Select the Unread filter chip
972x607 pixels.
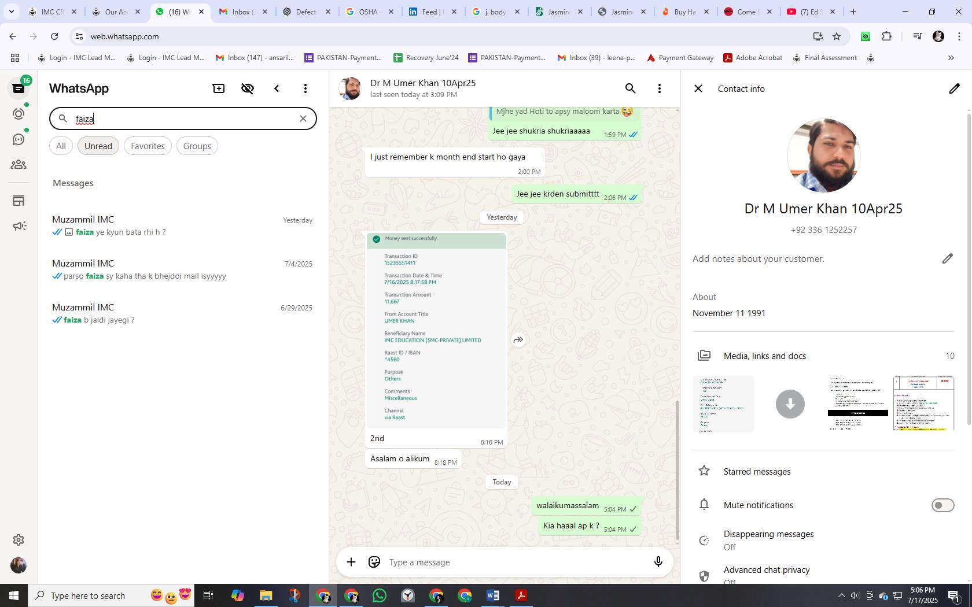pos(98,146)
